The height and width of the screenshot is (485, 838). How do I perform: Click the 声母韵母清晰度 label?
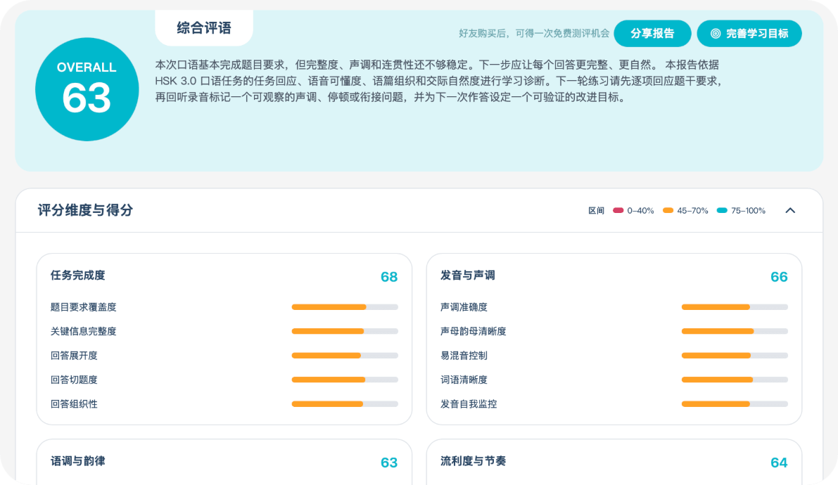(473, 331)
